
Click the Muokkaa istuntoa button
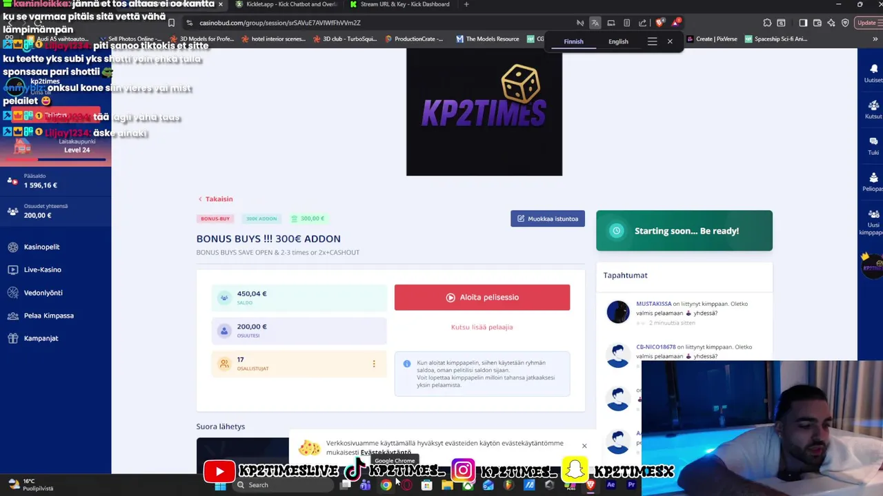(x=548, y=218)
